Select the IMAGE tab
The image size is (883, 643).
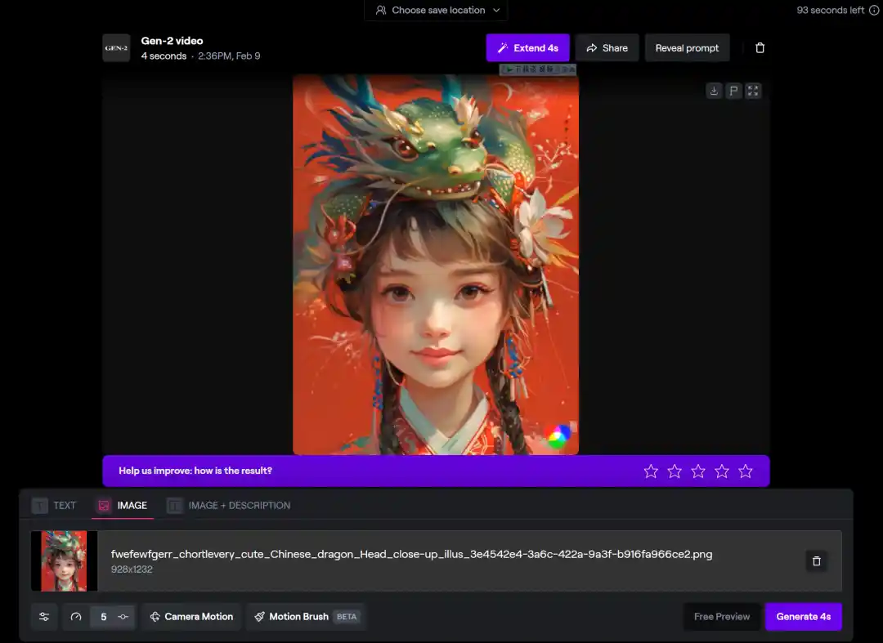point(122,506)
